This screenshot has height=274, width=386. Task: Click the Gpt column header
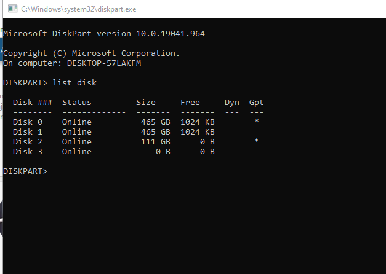click(257, 102)
